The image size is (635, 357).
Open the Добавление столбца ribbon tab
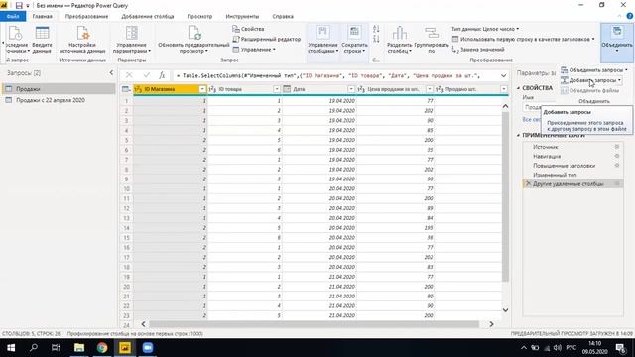tap(148, 16)
